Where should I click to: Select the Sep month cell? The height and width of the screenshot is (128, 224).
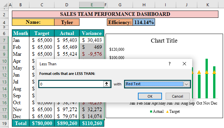point(20,96)
